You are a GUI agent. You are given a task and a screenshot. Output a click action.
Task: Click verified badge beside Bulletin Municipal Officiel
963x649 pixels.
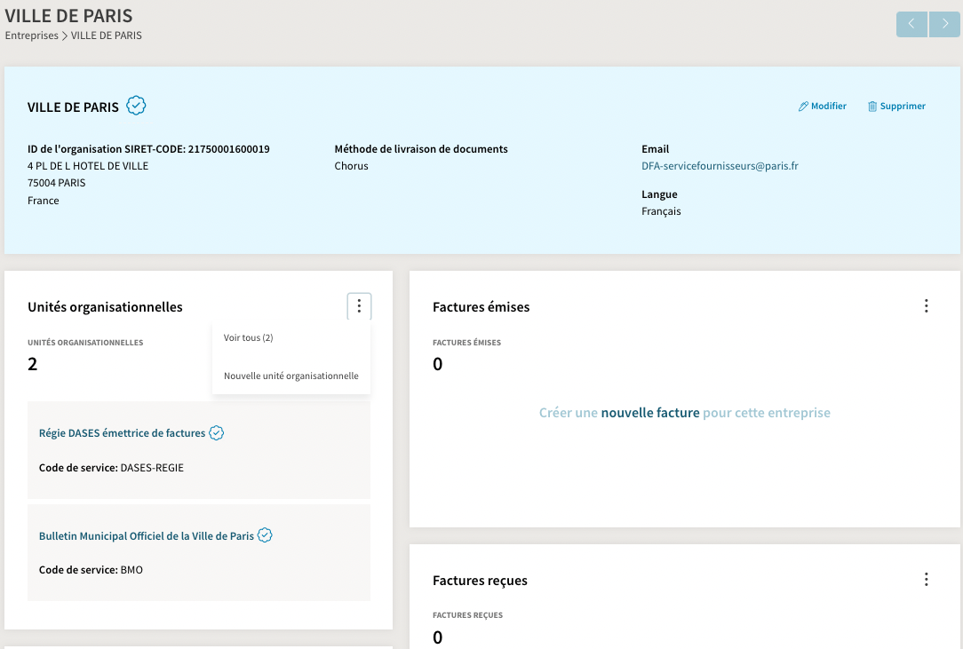(265, 535)
